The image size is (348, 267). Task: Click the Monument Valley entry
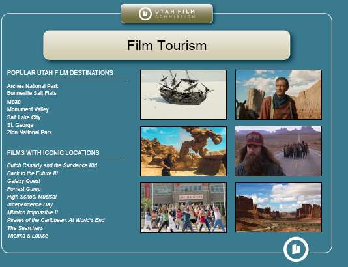coord(28,109)
